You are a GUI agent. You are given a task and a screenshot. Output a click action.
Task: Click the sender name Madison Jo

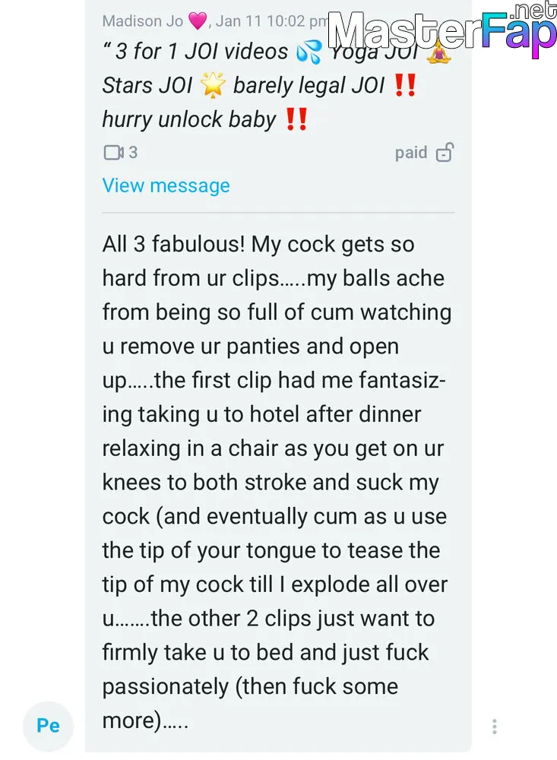coord(143,21)
